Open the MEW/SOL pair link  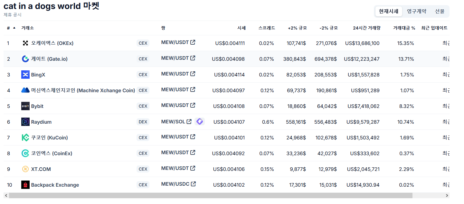click(x=173, y=121)
